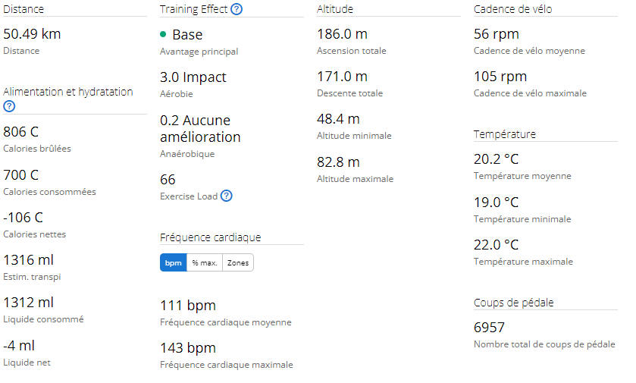Click the green Base status dot

(x=163, y=34)
